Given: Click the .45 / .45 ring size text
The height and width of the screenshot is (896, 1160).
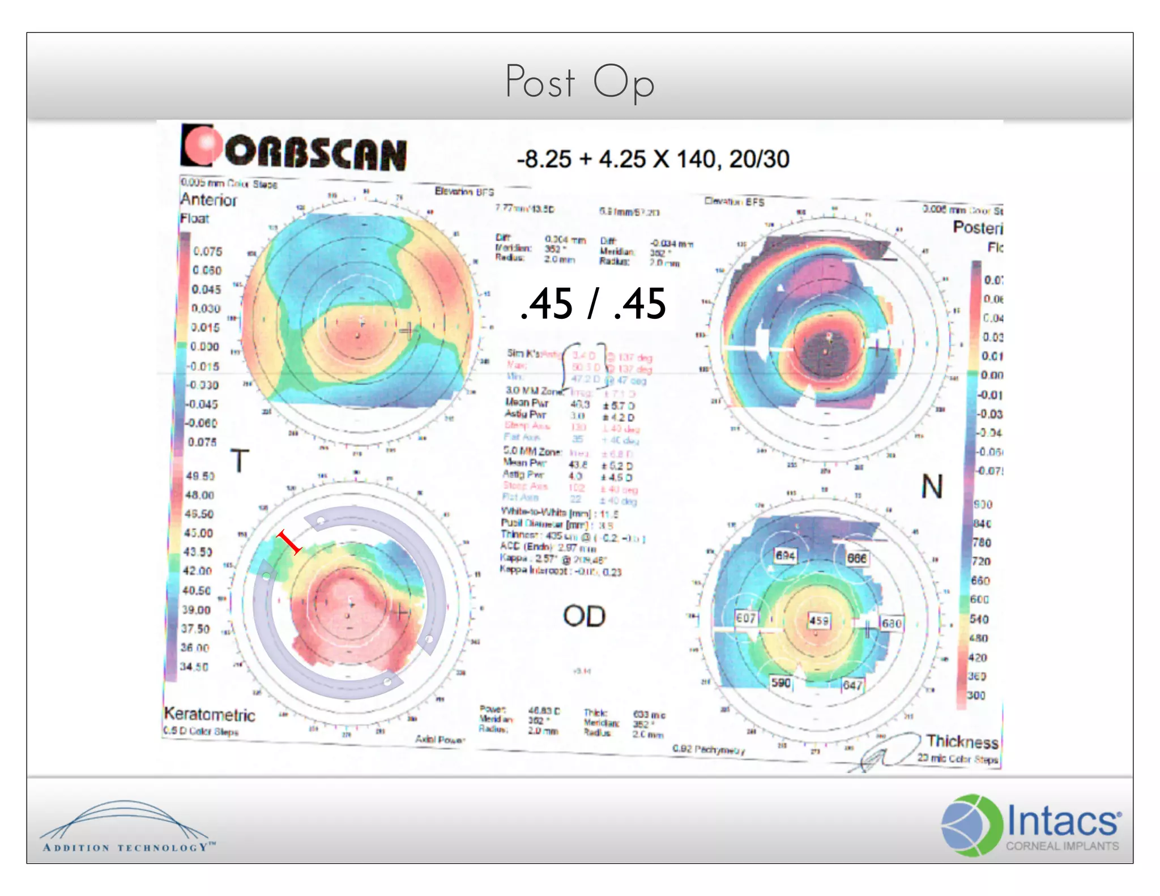Looking at the screenshot, I should [592, 304].
